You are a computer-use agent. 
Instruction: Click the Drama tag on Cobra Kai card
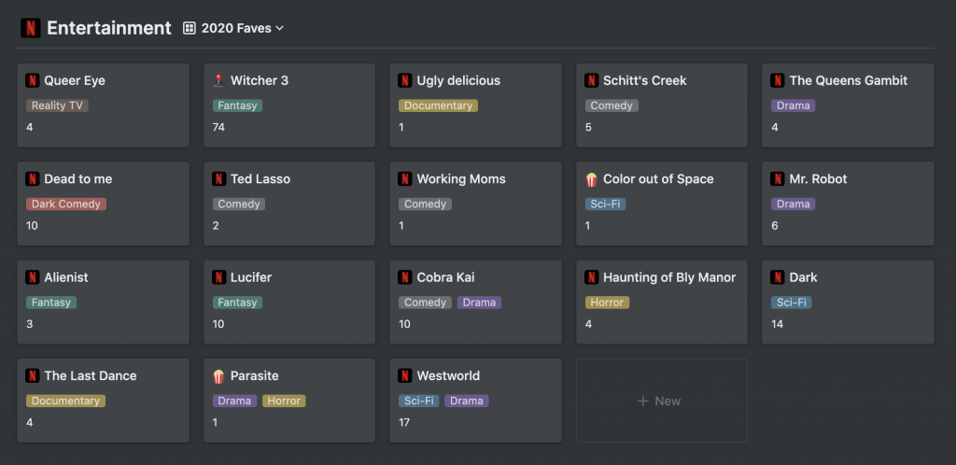click(479, 303)
